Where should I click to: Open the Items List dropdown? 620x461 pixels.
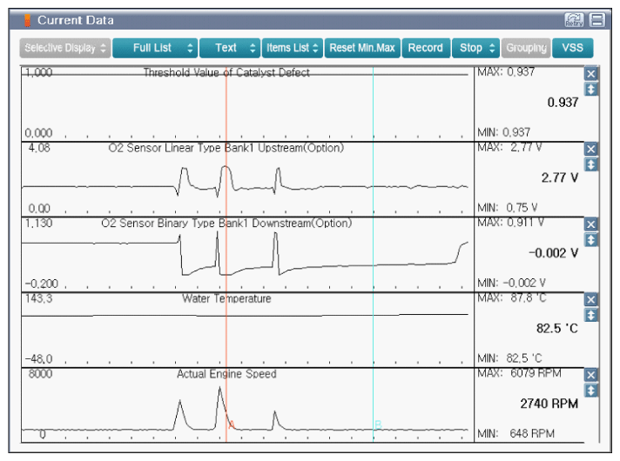click(x=293, y=48)
